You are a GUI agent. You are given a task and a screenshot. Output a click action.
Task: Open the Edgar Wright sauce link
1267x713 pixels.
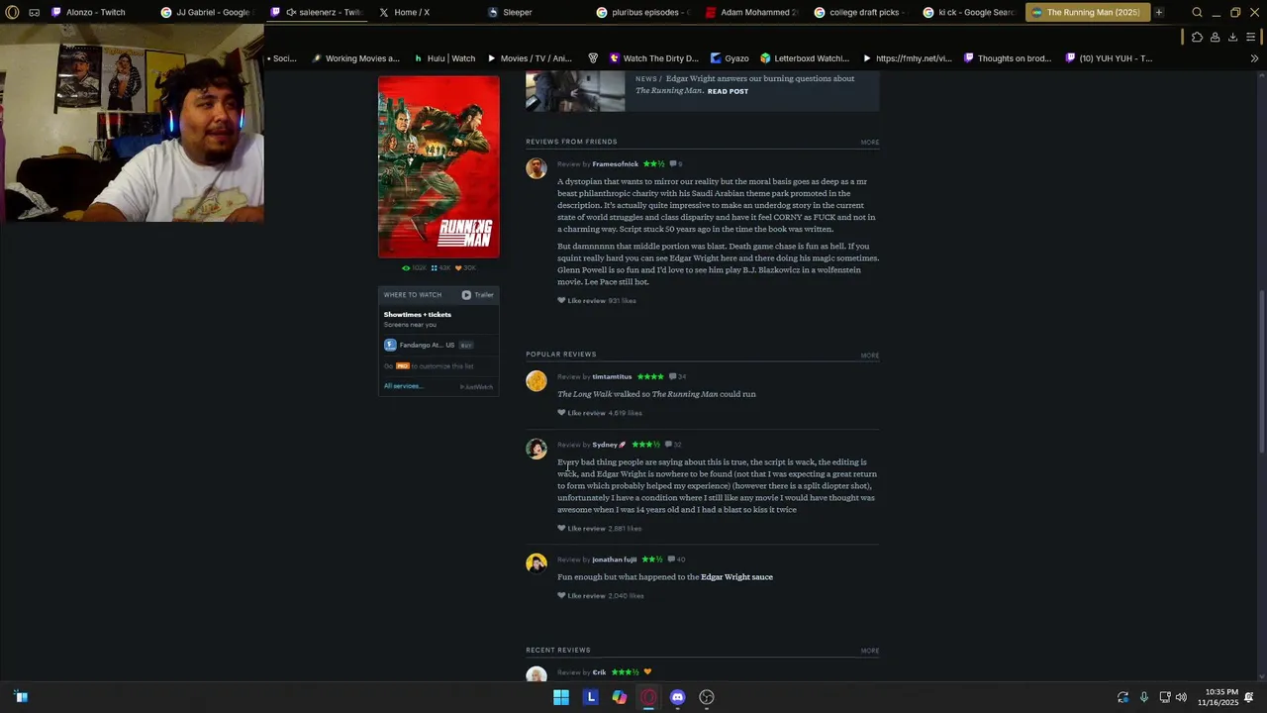(736, 577)
